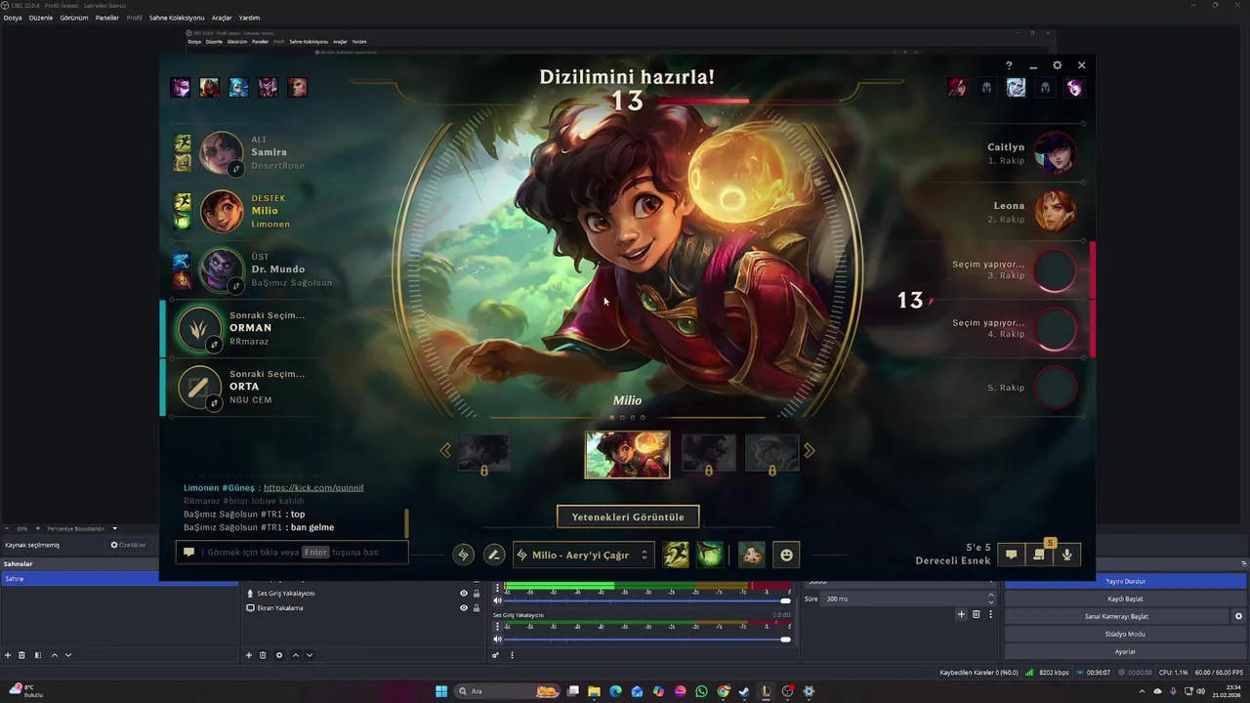Image resolution: width=1250 pixels, height=703 pixels.
Task: Open Windows Start menu
Action: coord(441,691)
